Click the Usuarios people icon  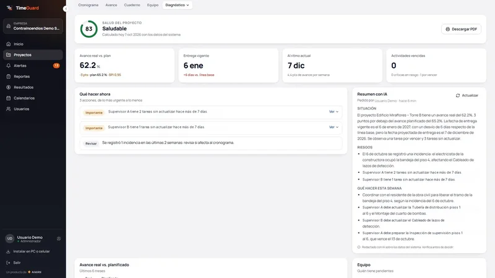[x=9, y=109]
